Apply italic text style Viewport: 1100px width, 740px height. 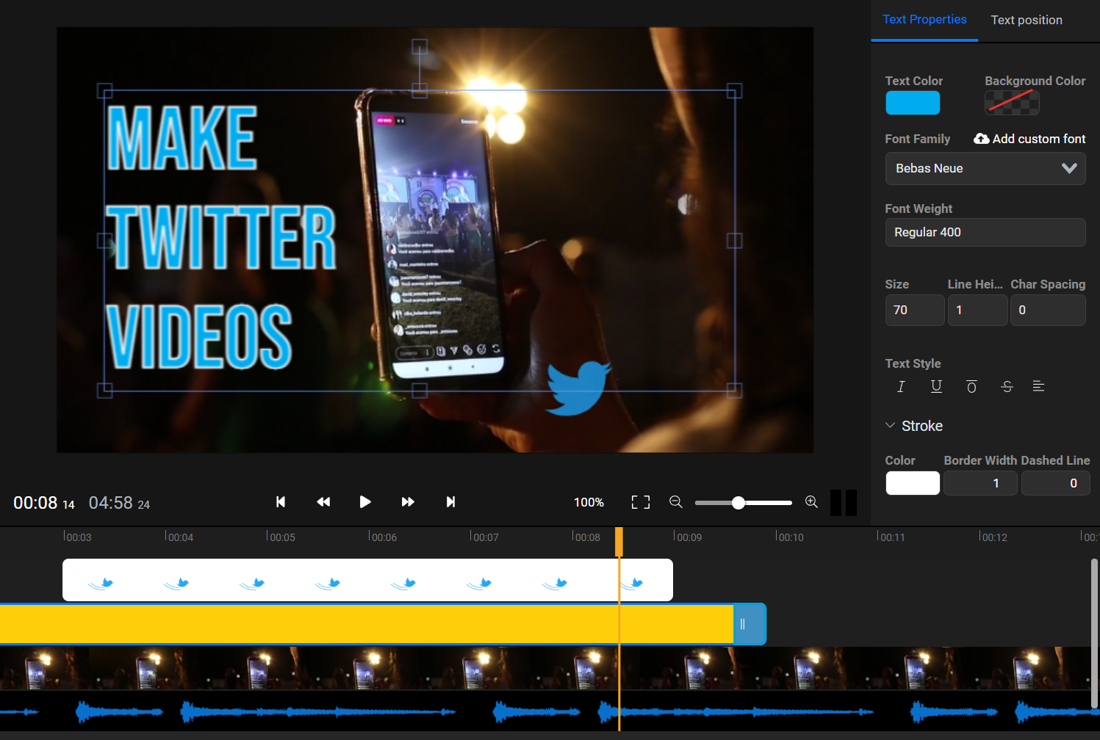(x=901, y=386)
